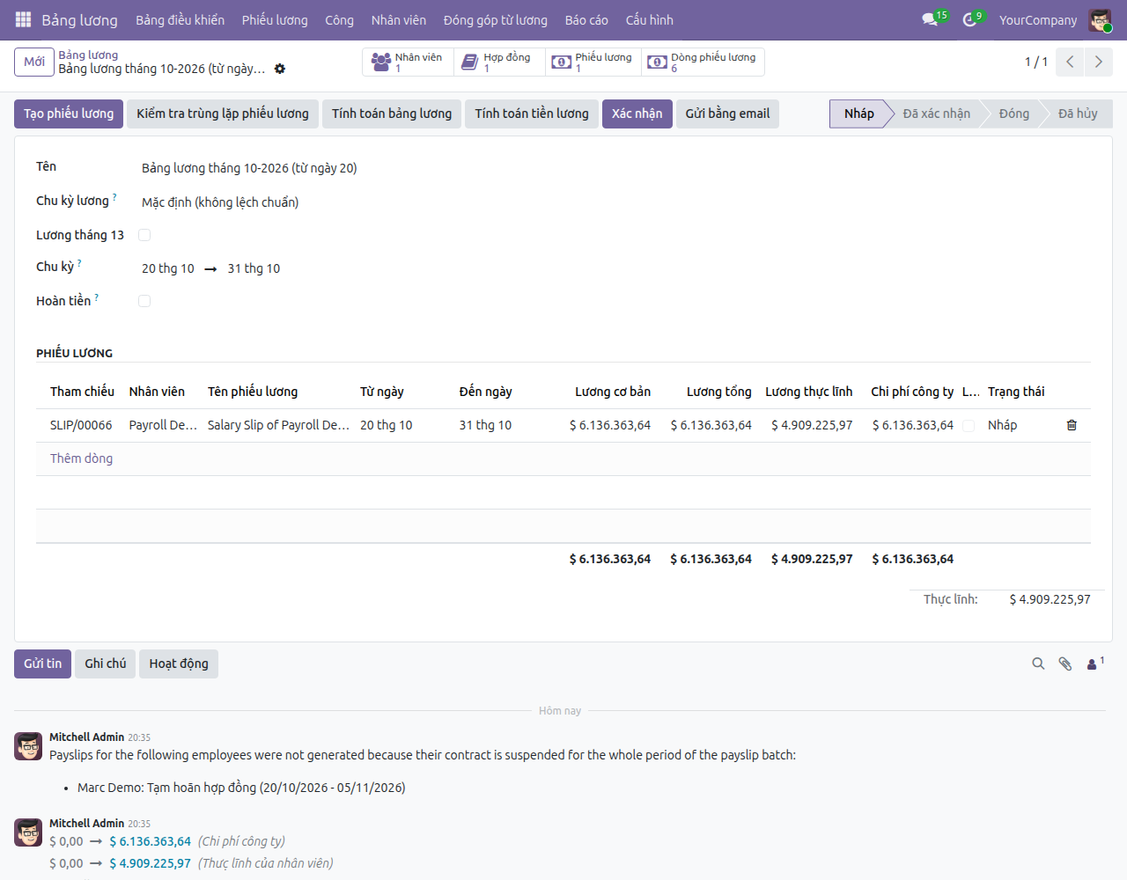The image size is (1127, 880).
Task: Click the Gửi bằng email button
Action: 727,114
